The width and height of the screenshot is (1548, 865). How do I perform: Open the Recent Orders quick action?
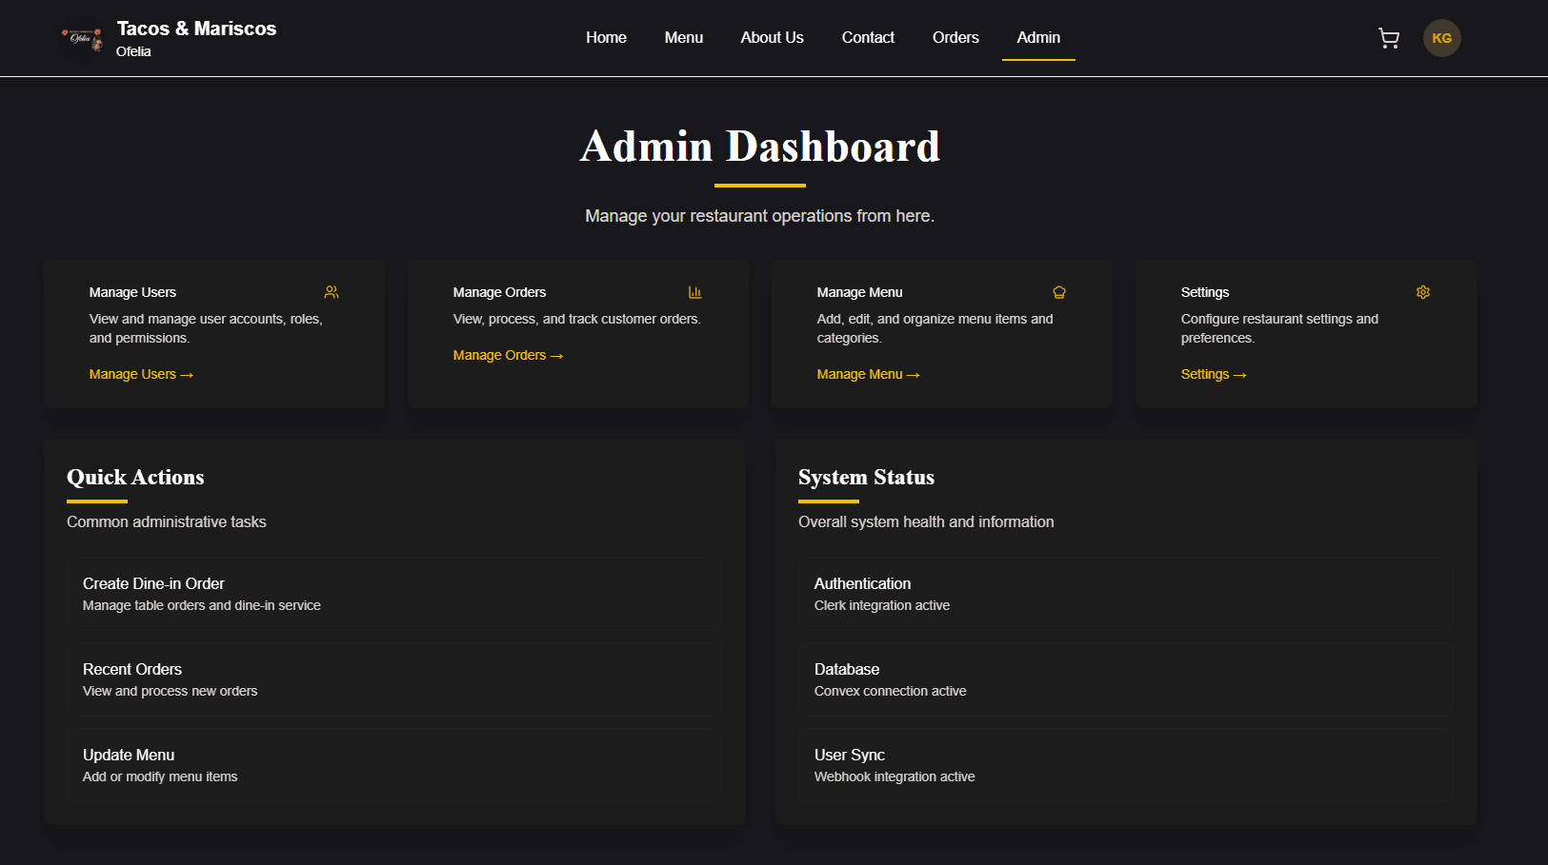pyautogui.click(x=393, y=679)
